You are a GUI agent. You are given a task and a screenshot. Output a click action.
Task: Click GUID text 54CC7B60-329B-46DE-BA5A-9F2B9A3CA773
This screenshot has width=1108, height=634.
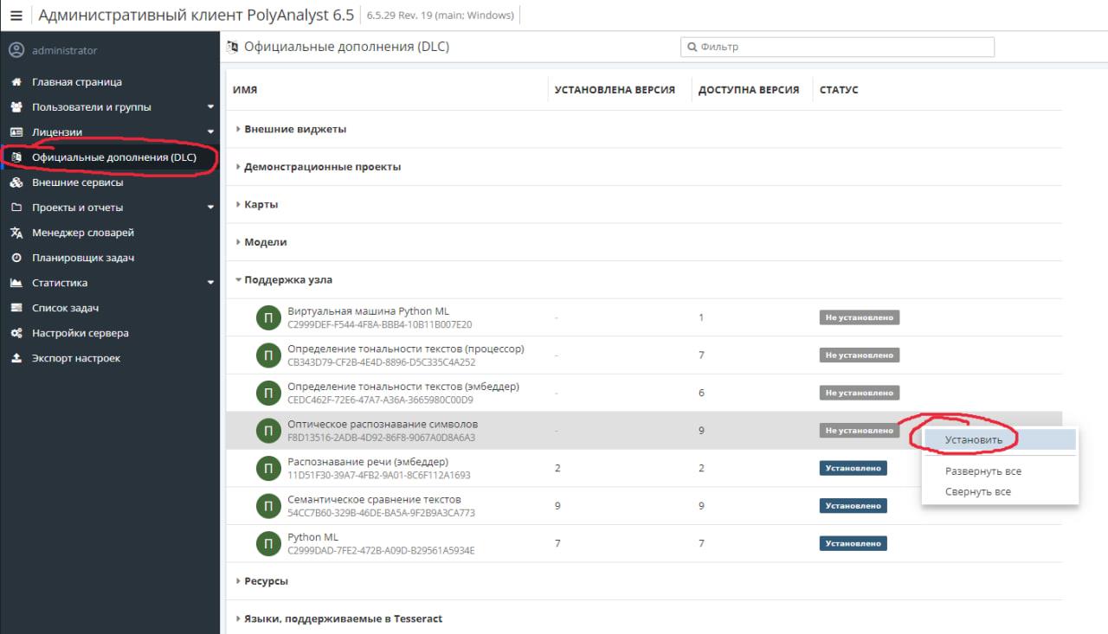(x=381, y=513)
